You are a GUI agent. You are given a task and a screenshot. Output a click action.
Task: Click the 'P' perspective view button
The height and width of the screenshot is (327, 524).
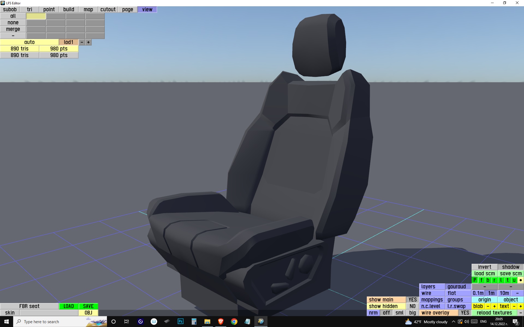coord(475,280)
